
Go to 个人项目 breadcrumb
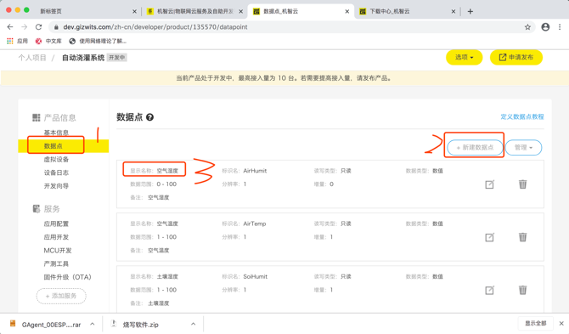pos(32,58)
